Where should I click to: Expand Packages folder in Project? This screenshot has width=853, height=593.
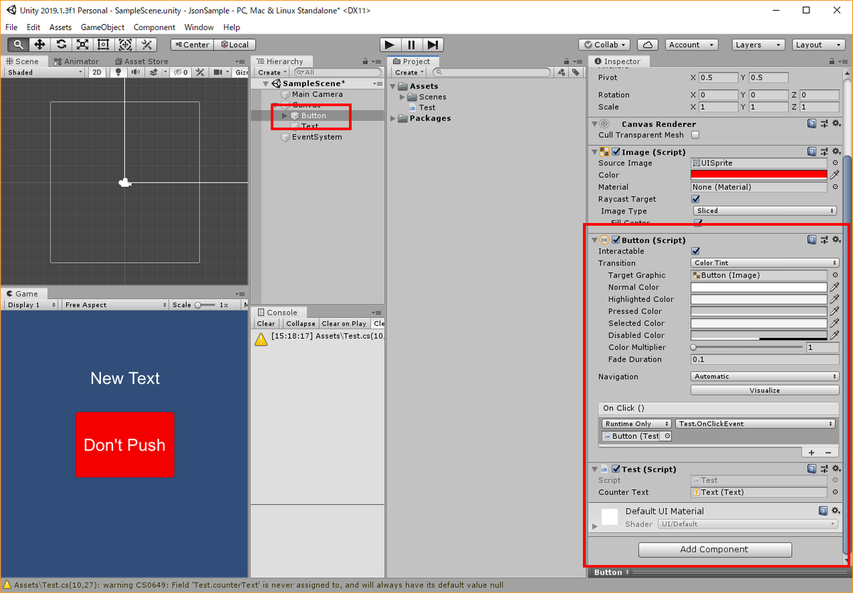(x=394, y=119)
